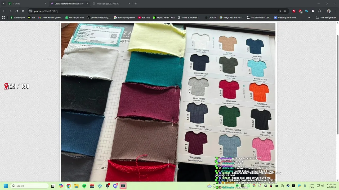Open the network tray icon
This screenshot has height=190, width=339.
tap(318, 186)
